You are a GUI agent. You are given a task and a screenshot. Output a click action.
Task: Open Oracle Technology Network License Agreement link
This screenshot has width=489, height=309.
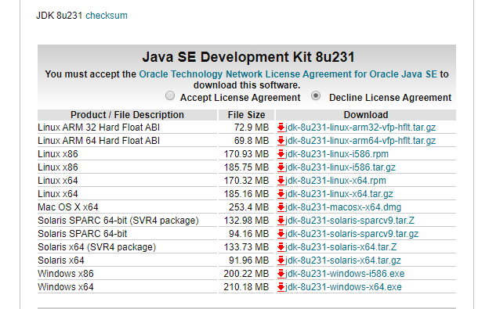pos(288,74)
